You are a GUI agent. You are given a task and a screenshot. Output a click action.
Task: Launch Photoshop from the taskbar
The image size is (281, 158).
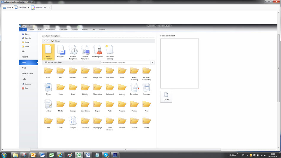(x=115, y=155)
